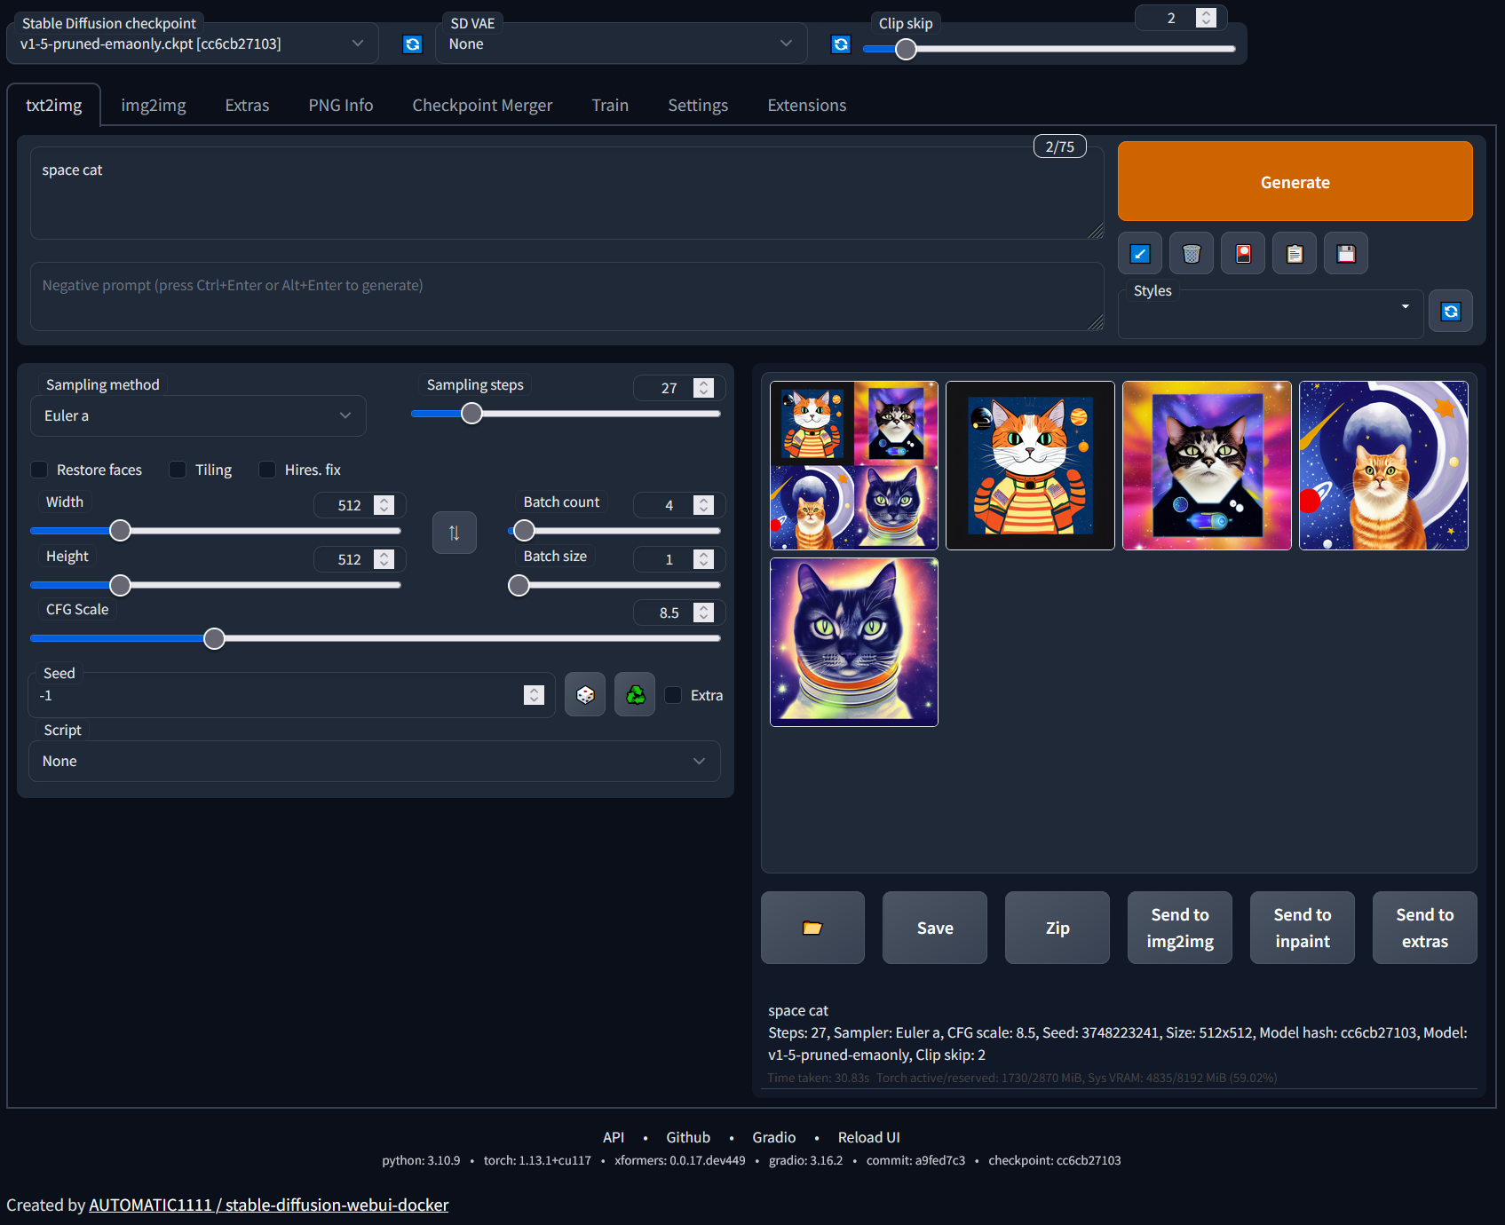Switch to the img2img tab

pos(153,105)
